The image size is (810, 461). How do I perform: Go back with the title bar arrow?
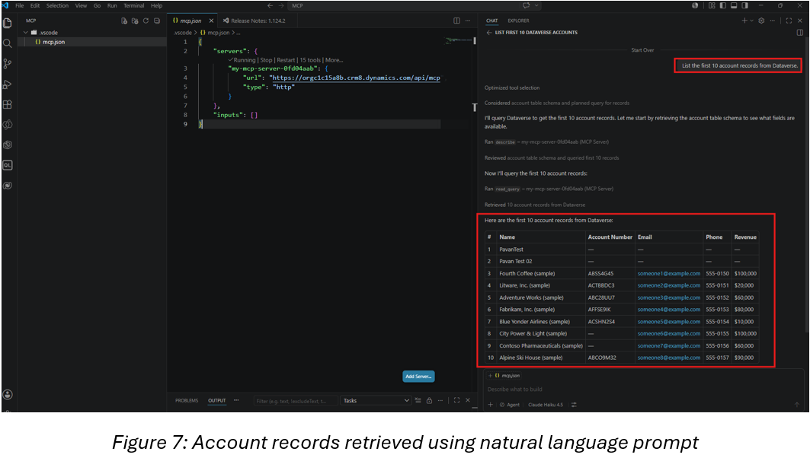click(x=270, y=5)
